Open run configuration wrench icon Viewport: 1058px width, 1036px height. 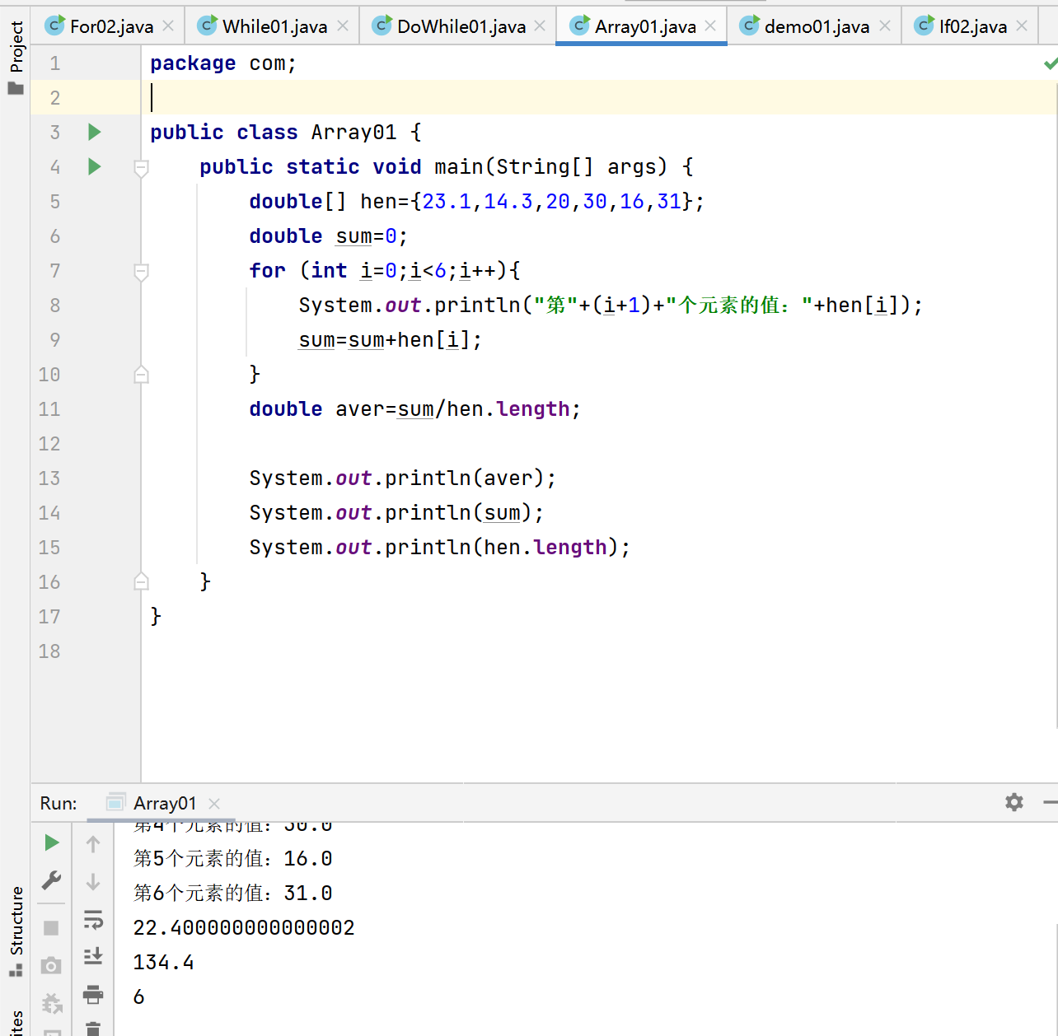(x=51, y=880)
